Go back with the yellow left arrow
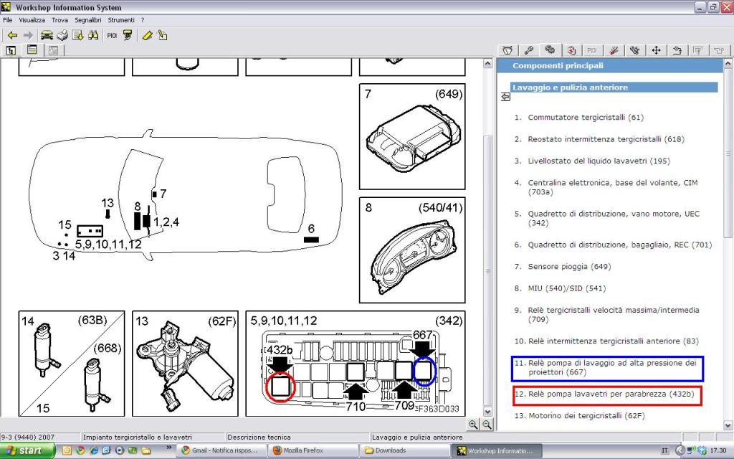The width and height of the screenshot is (734, 459). tap(13, 35)
